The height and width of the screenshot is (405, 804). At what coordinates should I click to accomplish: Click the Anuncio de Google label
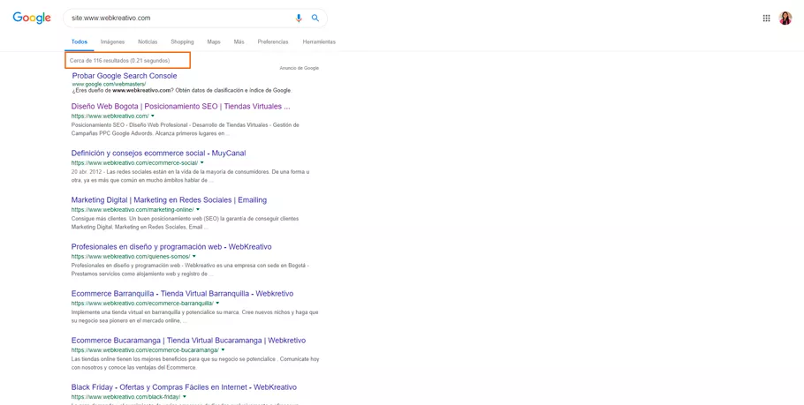click(299, 68)
